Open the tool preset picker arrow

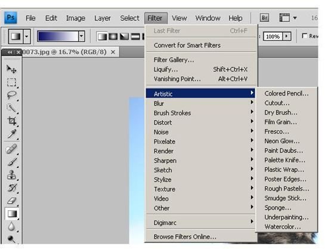(27, 36)
